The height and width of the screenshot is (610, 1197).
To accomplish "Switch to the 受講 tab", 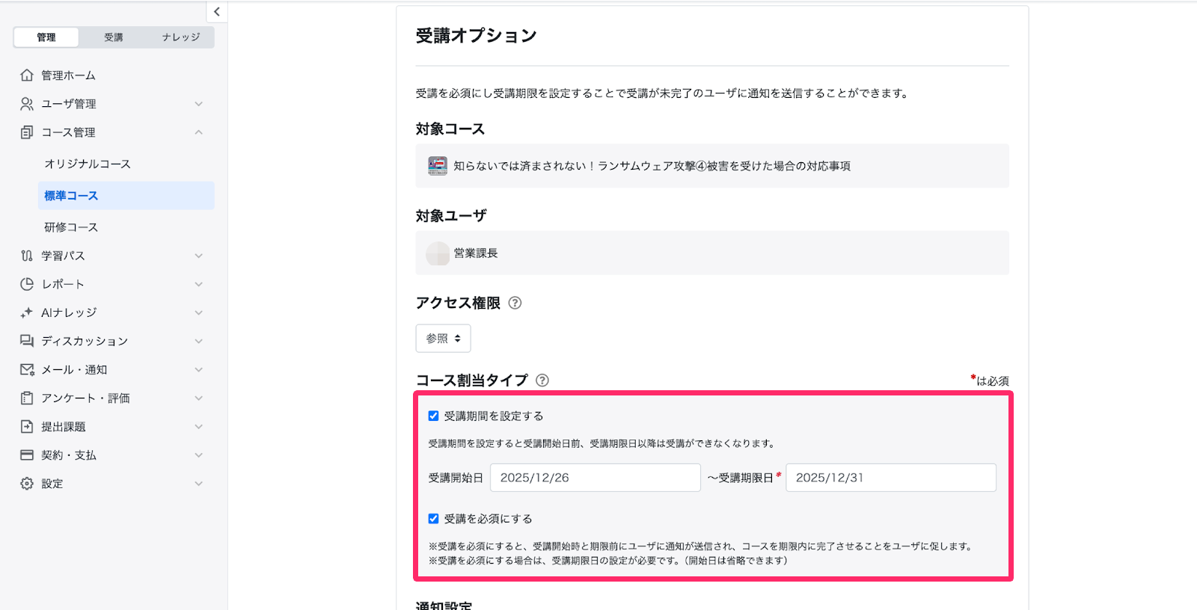I will click(114, 37).
